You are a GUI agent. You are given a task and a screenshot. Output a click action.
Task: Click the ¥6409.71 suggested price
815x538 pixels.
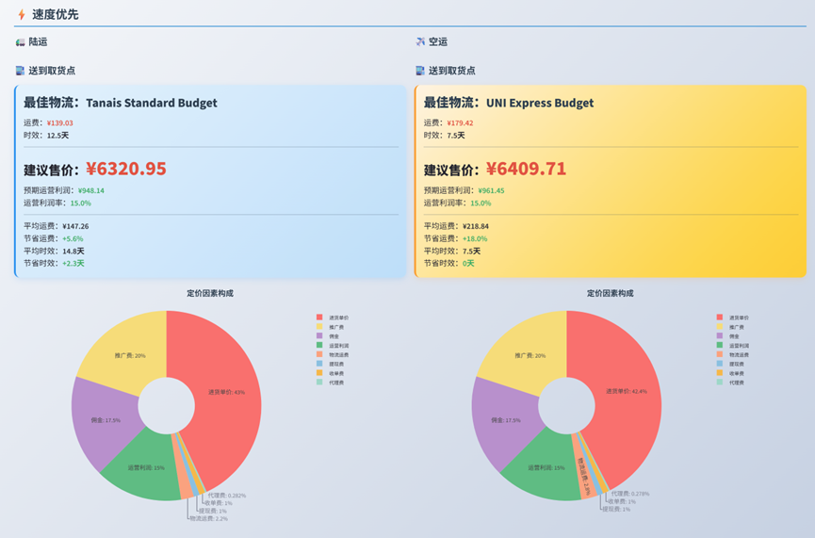[x=526, y=169]
